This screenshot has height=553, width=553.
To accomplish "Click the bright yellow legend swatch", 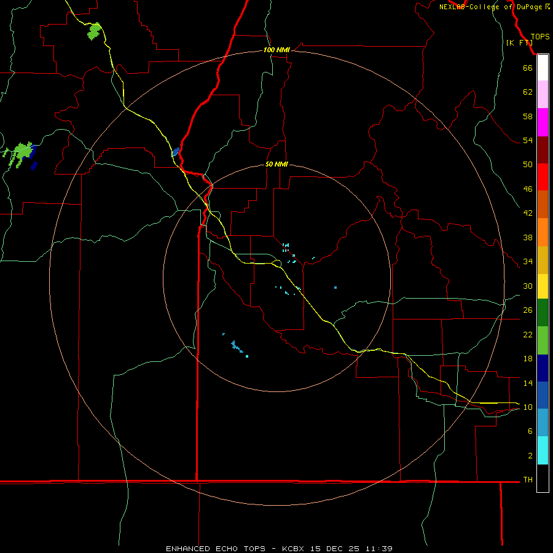I will (543, 286).
